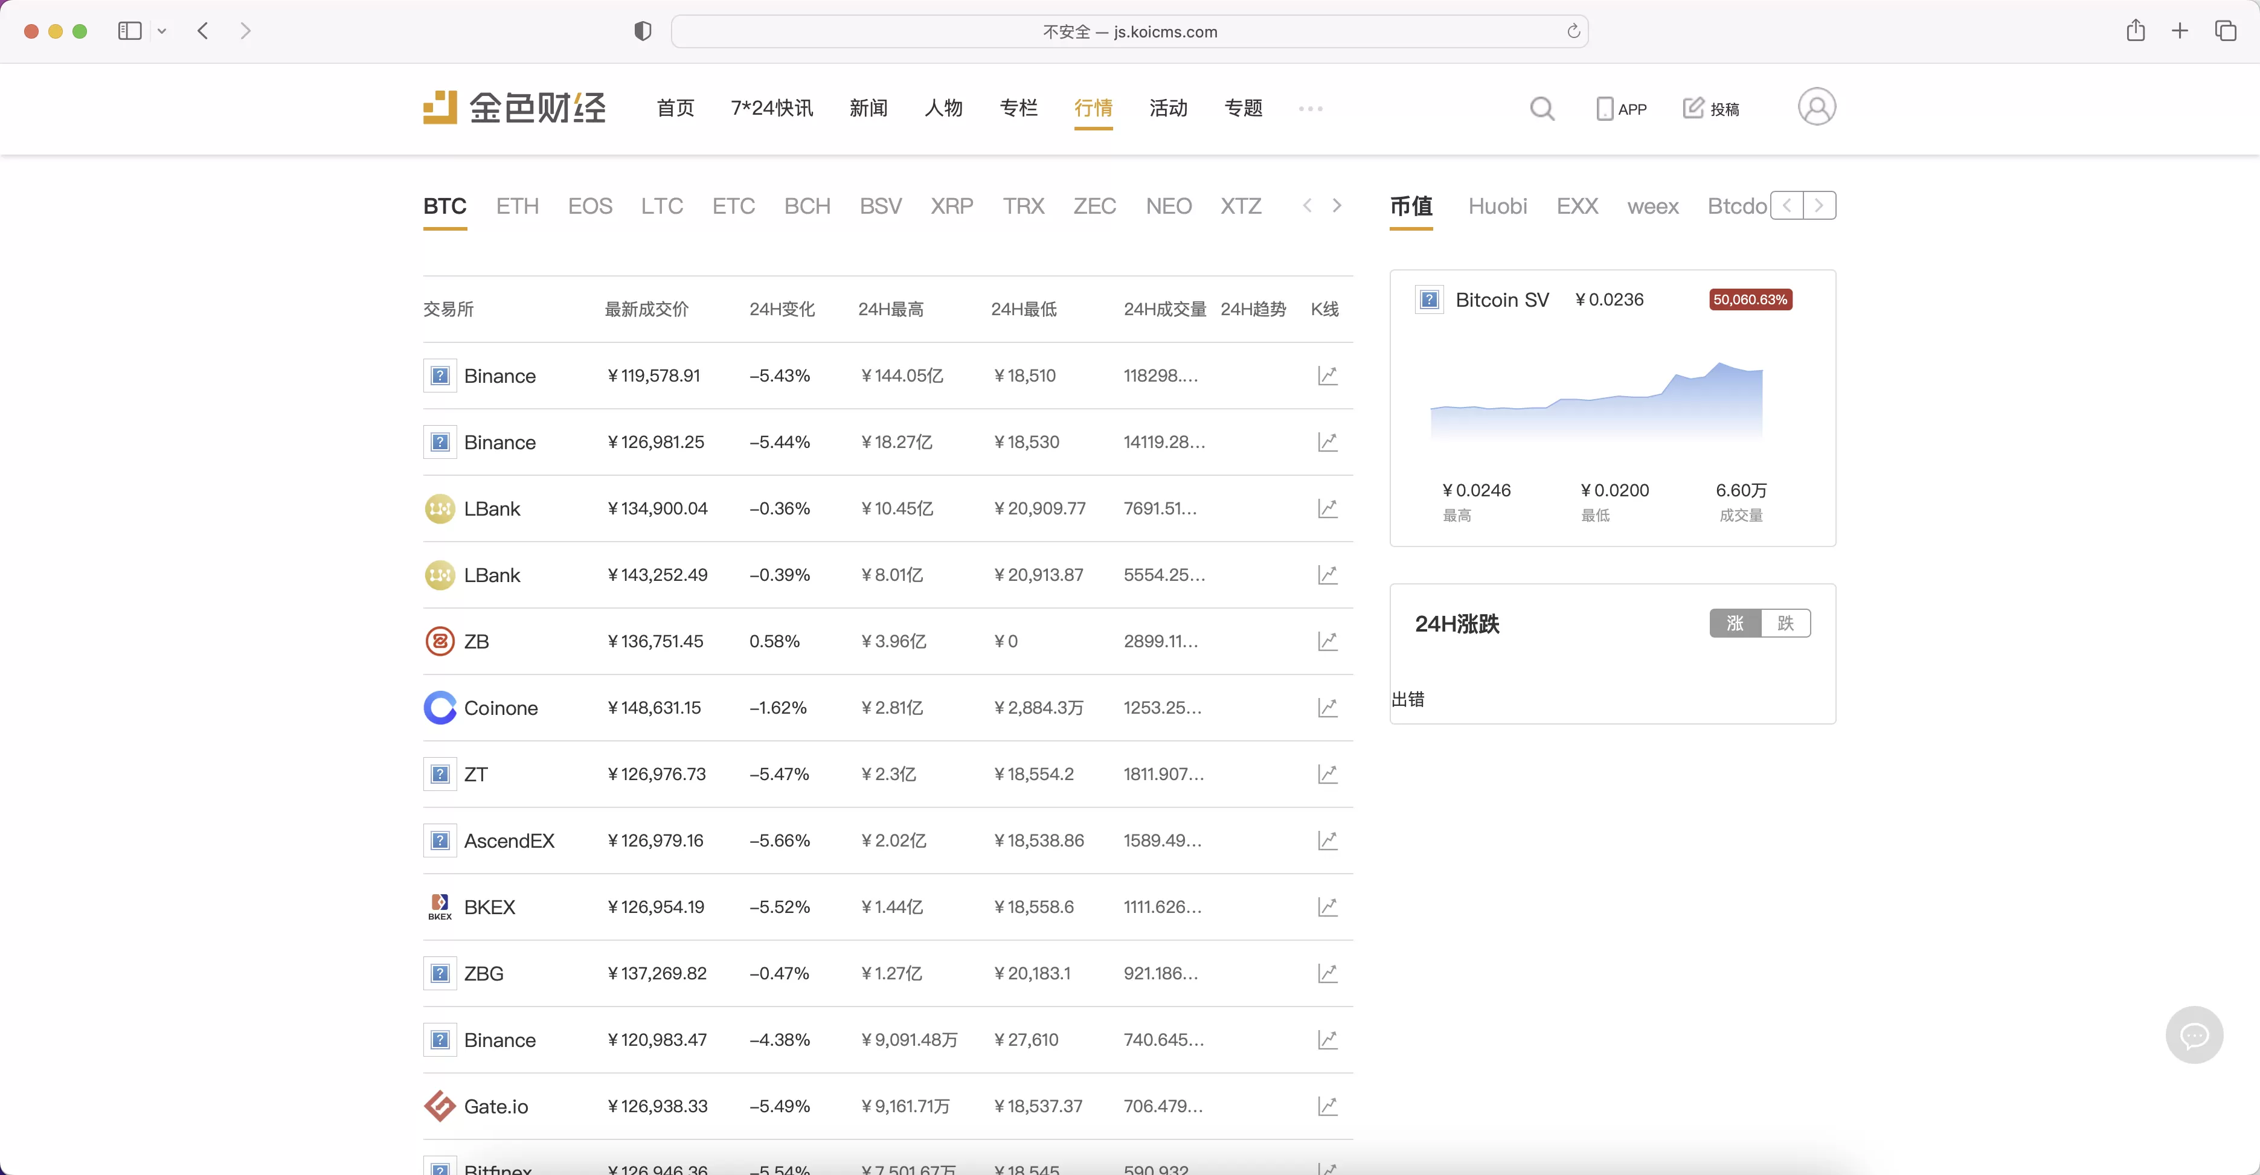The height and width of the screenshot is (1175, 2260).
Task: Open a new Safari tab with plus icon
Action: 2180,31
